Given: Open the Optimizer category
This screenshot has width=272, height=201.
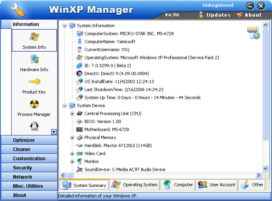Looking at the screenshot, I should click(29, 140).
